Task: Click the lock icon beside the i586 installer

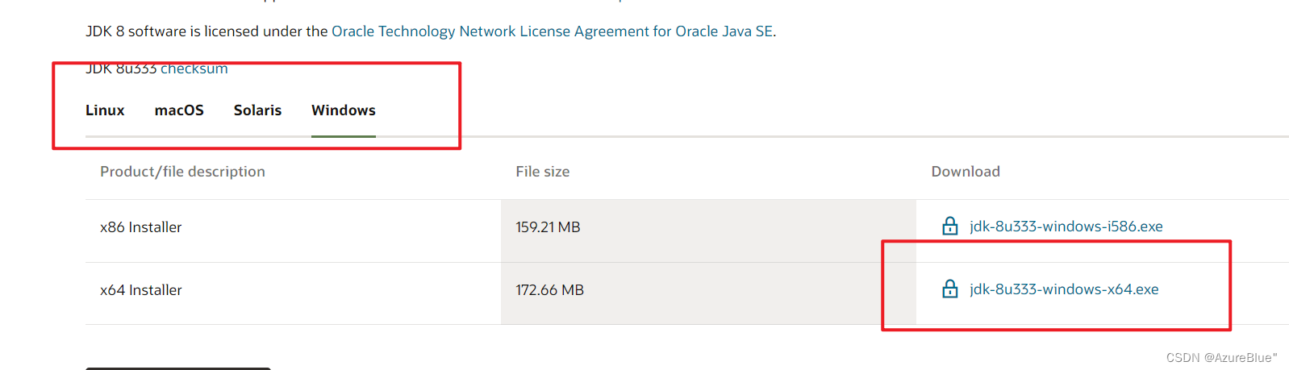Action: tap(950, 226)
